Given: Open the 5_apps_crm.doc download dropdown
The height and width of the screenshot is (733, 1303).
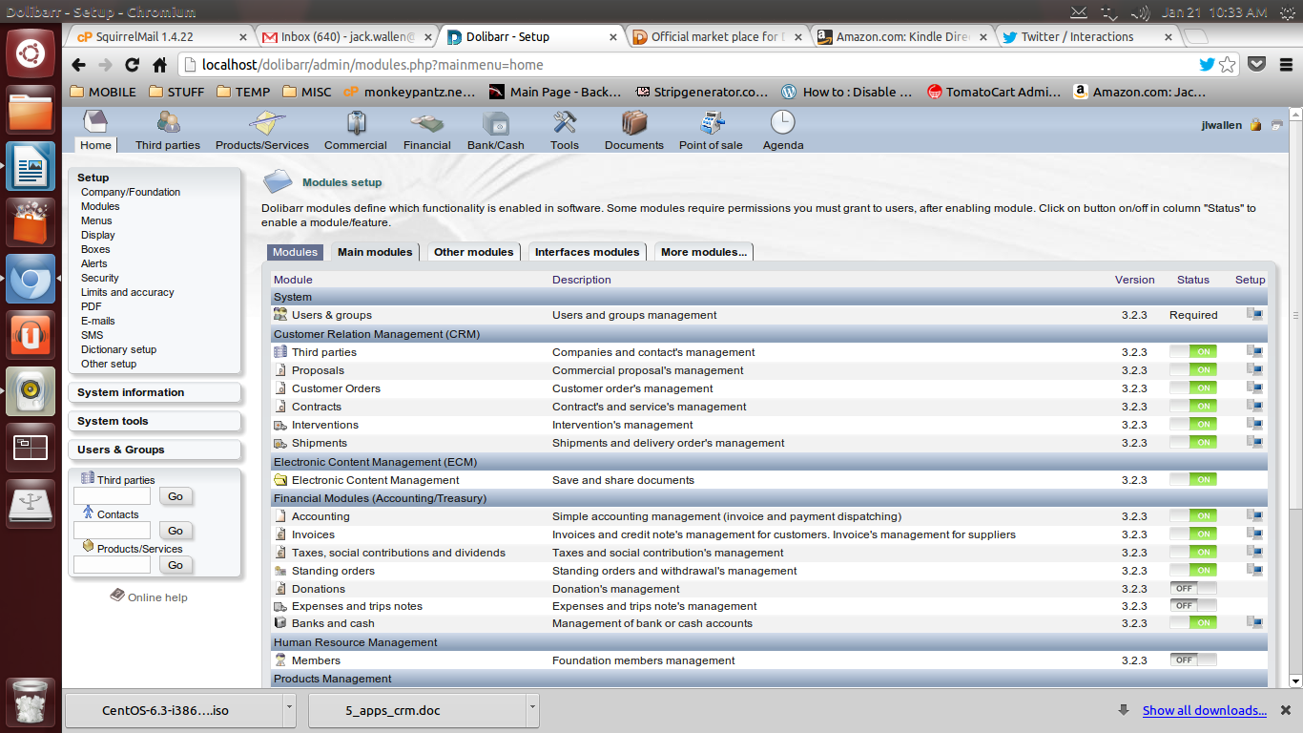Looking at the screenshot, I should click(530, 710).
